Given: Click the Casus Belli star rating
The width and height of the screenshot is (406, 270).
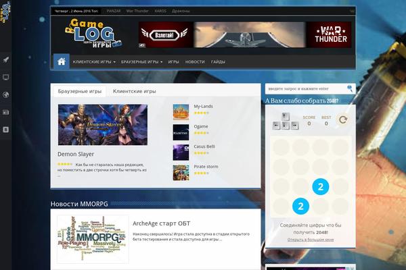Looking at the screenshot, I should pyautogui.click(x=201, y=153).
